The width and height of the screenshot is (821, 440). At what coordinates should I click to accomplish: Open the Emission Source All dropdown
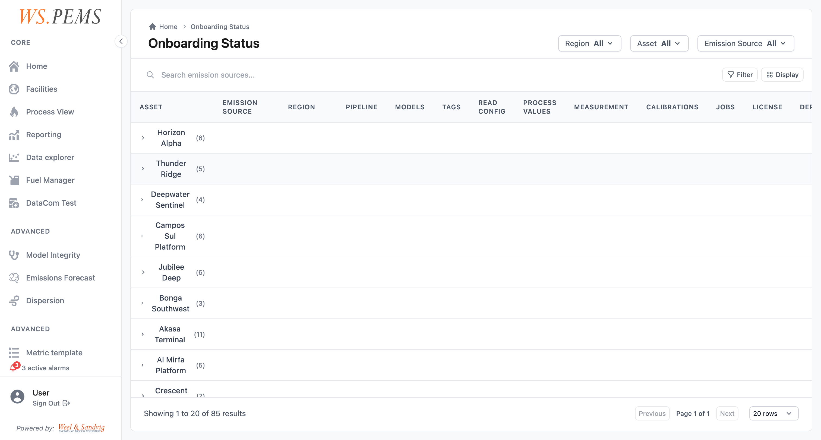746,43
